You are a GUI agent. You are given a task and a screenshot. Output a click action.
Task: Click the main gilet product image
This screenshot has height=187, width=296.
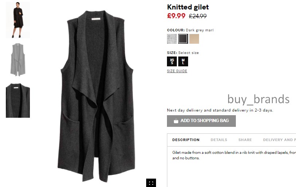pyautogui.click(x=97, y=96)
